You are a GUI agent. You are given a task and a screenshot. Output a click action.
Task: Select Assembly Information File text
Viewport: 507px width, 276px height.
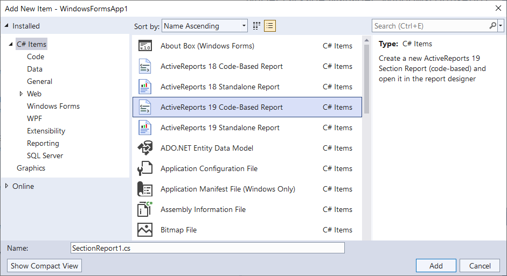click(x=203, y=209)
